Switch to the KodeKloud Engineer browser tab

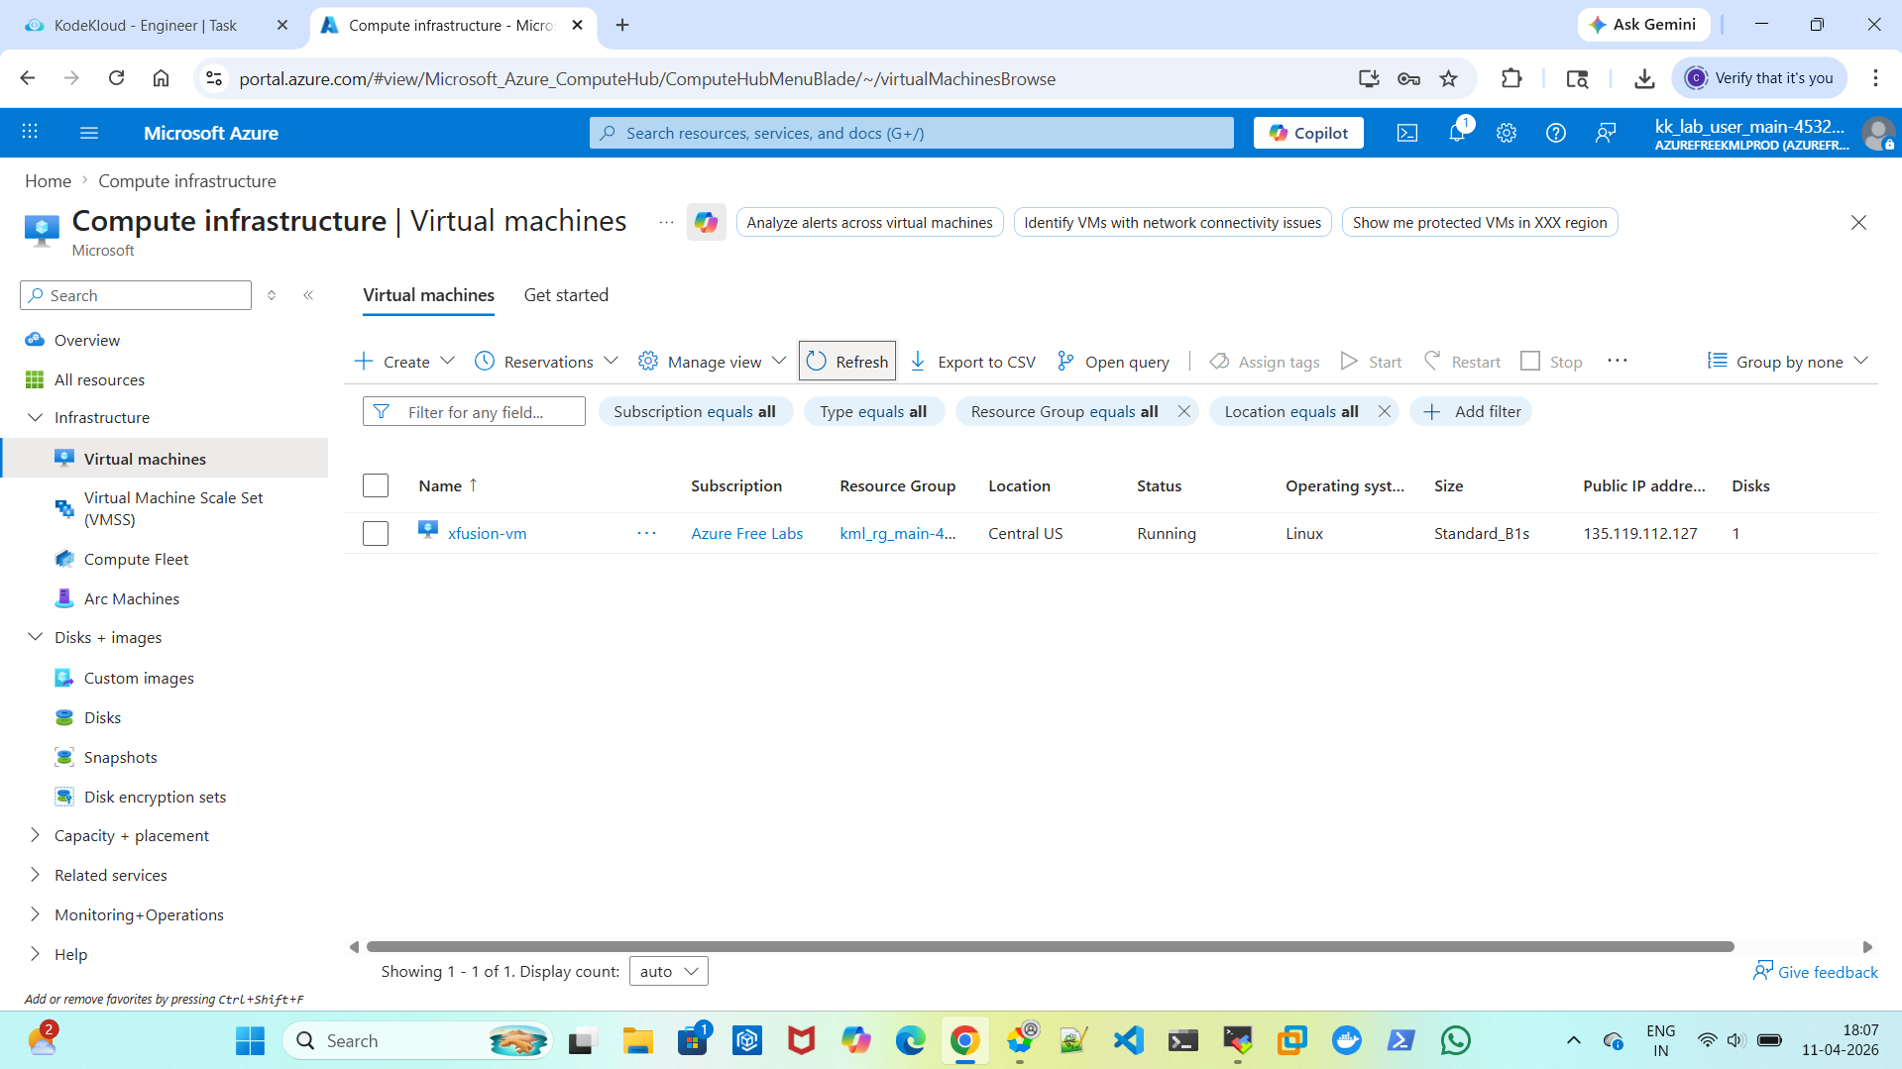(145, 26)
